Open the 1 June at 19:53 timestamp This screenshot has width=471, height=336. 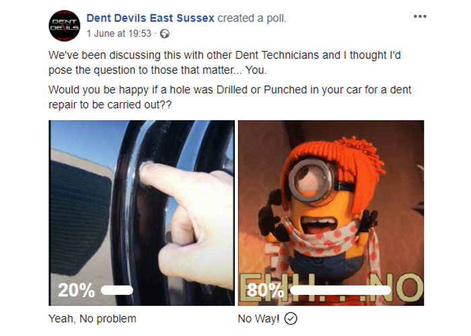click(119, 34)
